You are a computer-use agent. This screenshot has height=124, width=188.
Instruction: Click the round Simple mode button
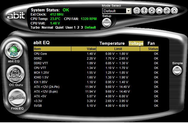177,70
